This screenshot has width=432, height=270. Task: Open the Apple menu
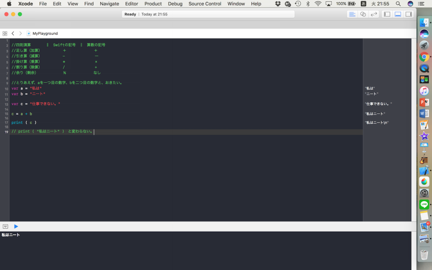pyautogui.click(x=9, y=4)
